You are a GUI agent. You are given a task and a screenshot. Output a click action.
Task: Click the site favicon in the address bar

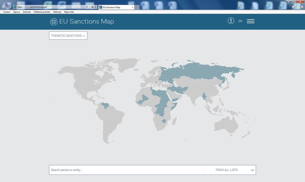click(x=15, y=7)
